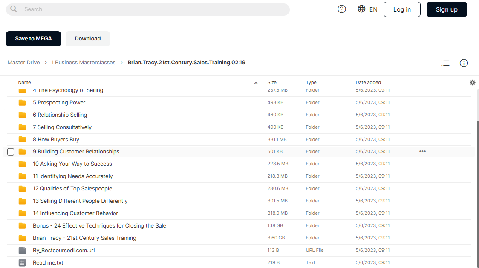This screenshot has height=268, width=479.
Task: Click folder icon of 10 Asking Your Way to Success
Action: pyautogui.click(x=22, y=164)
